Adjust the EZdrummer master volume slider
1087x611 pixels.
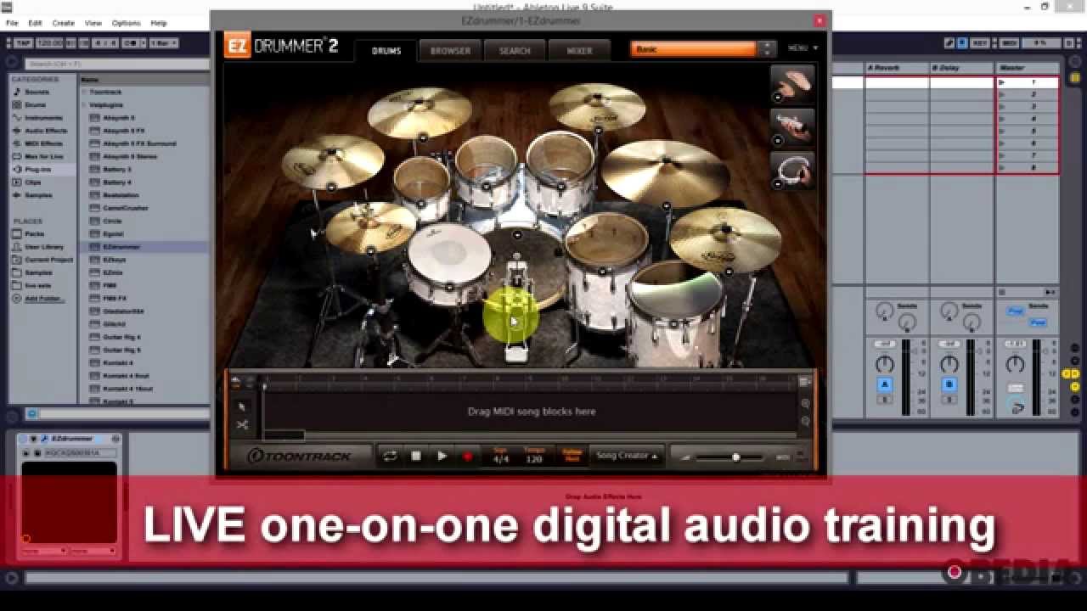coord(735,457)
